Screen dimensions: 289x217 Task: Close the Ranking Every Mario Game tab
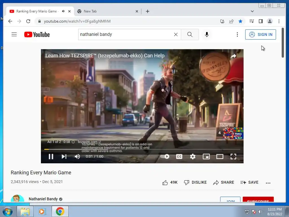69,11
